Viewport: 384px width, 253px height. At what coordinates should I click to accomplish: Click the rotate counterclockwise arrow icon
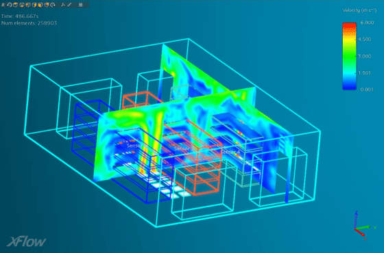click(x=10, y=5)
